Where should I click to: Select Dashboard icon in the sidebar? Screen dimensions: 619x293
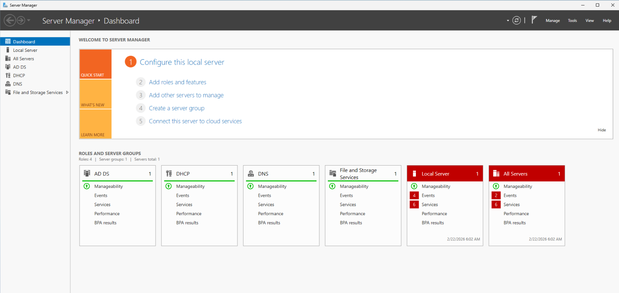coord(8,42)
